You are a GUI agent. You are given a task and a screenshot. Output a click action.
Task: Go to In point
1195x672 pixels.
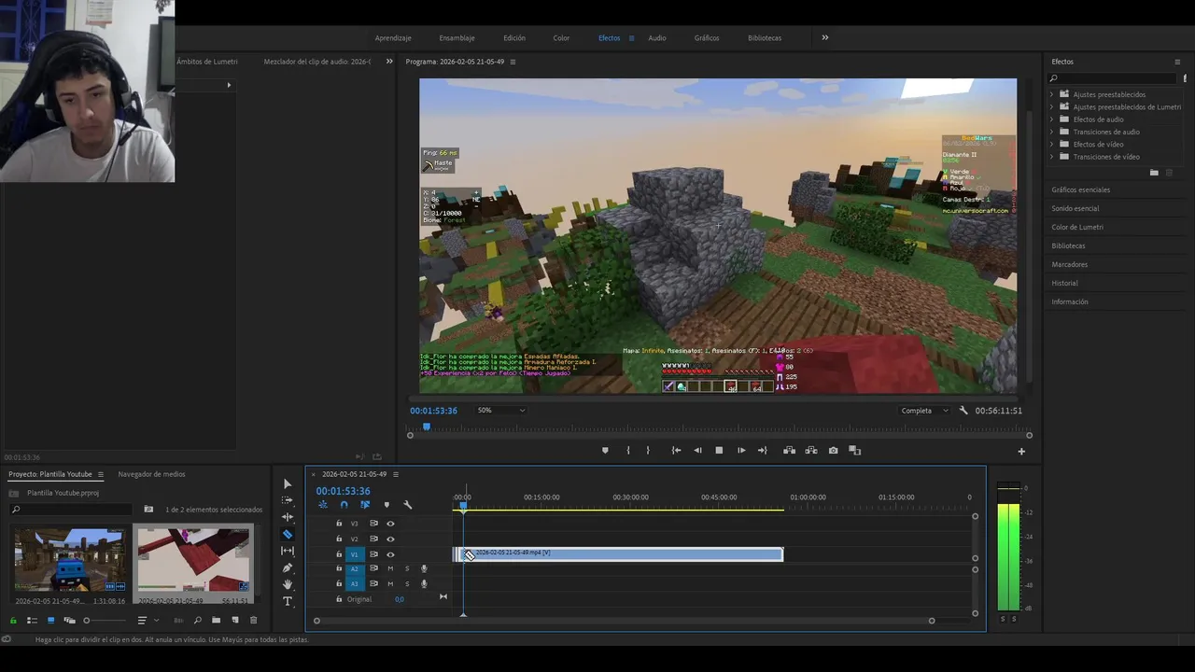pos(676,451)
